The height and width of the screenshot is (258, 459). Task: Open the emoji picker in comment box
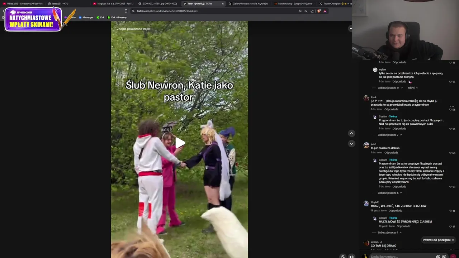(444, 256)
